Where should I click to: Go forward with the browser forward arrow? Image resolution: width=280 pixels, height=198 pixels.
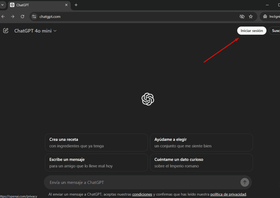13,17
